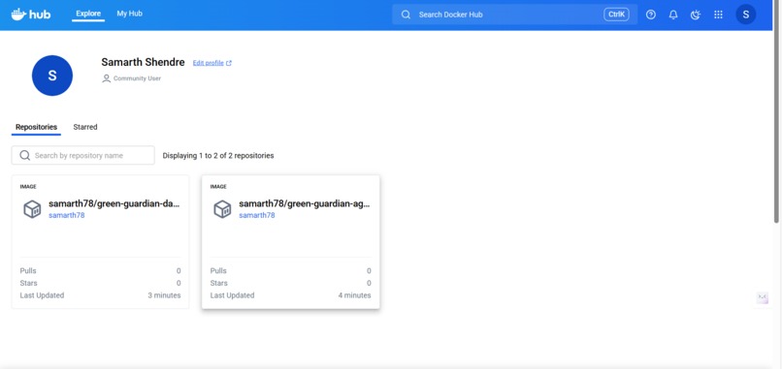Toggle dark mode theme icon

(696, 15)
